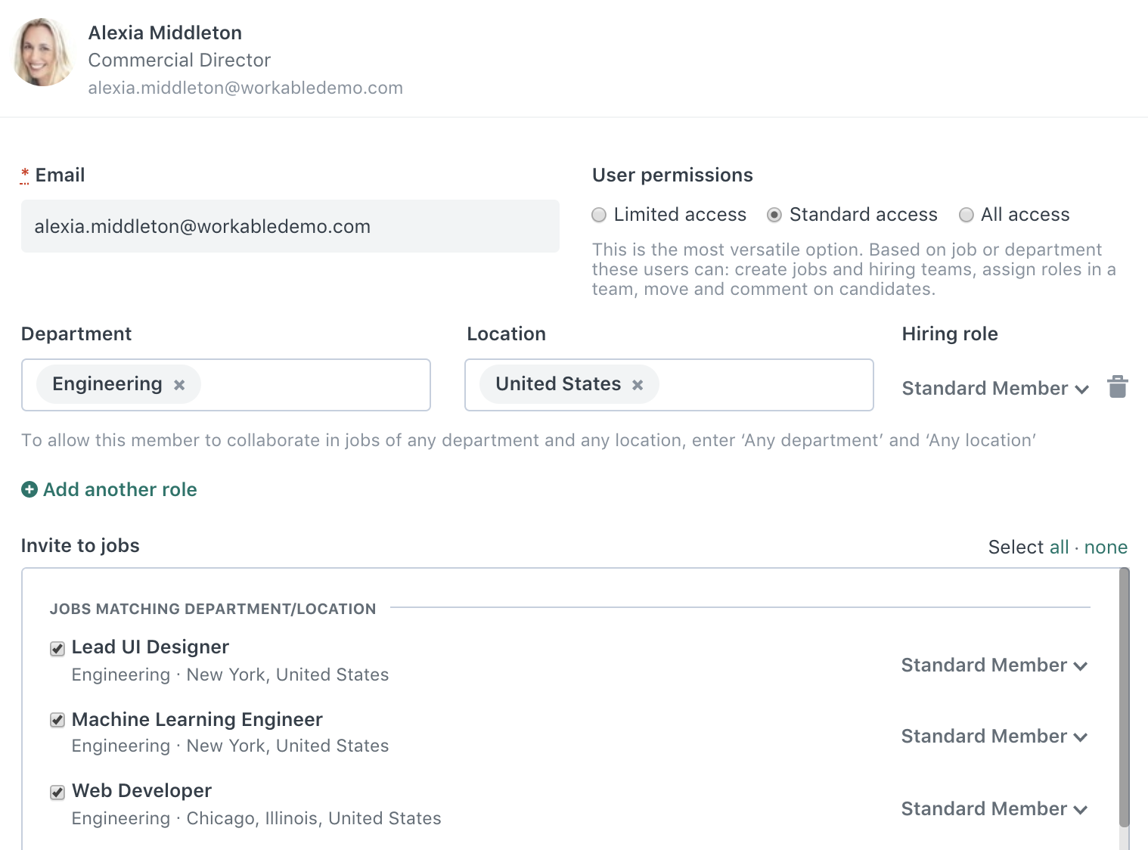Click the plus icon beside Add another role
Image resolution: width=1148 pixels, height=850 pixels.
29,489
